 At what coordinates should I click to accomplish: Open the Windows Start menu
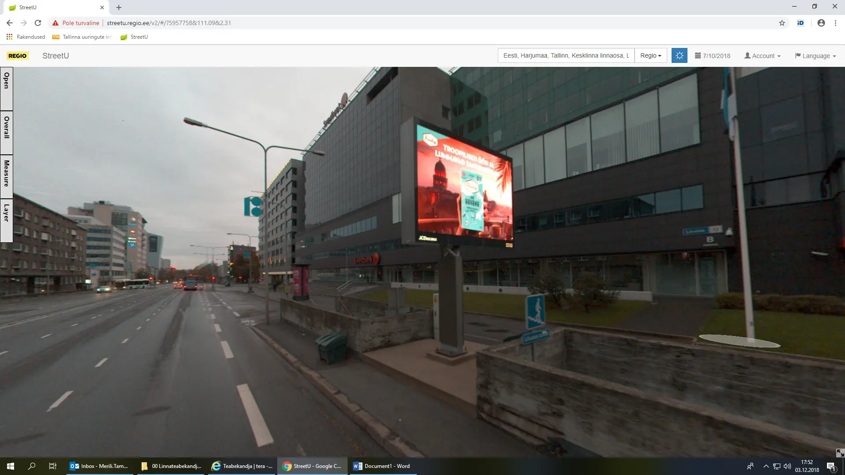[11, 466]
